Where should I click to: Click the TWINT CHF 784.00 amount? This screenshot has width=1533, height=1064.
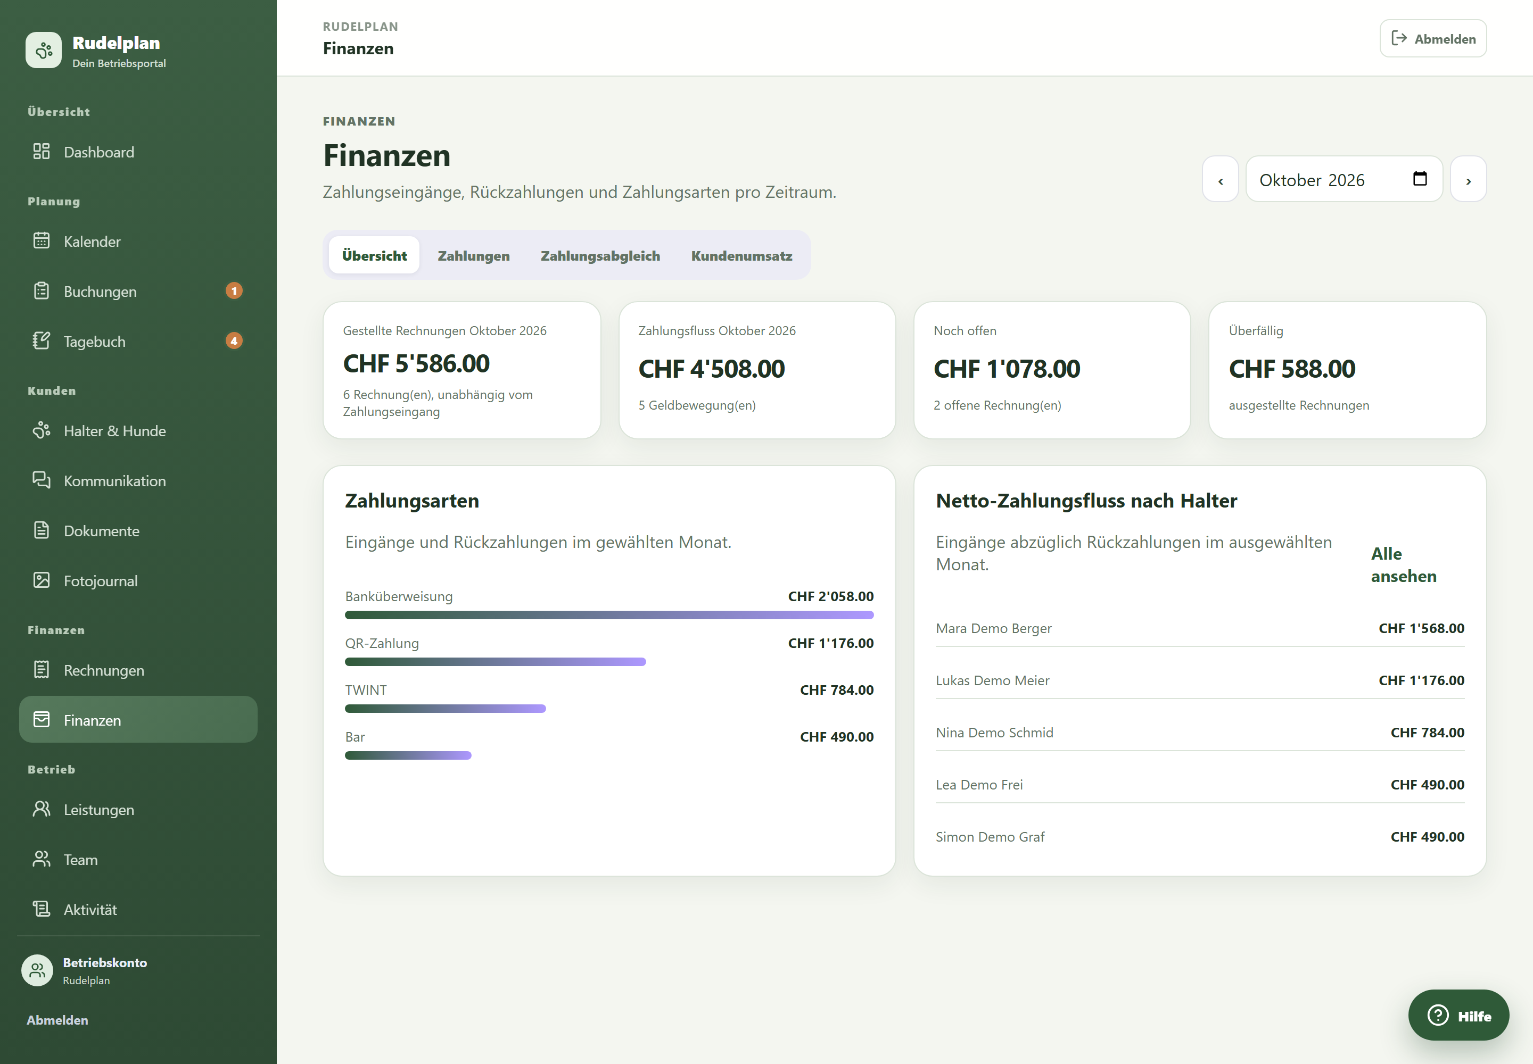click(837, 690)
